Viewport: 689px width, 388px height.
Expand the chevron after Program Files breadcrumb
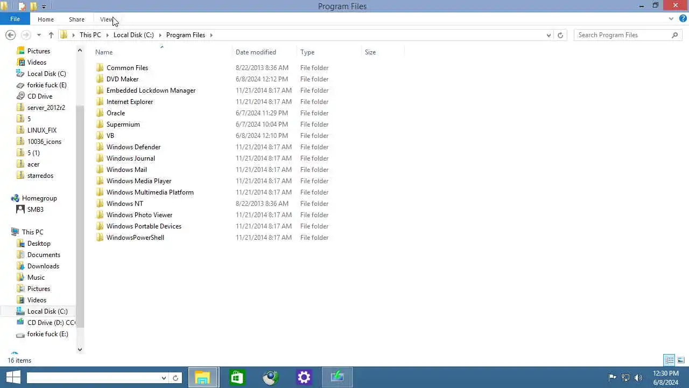point(212,35)
